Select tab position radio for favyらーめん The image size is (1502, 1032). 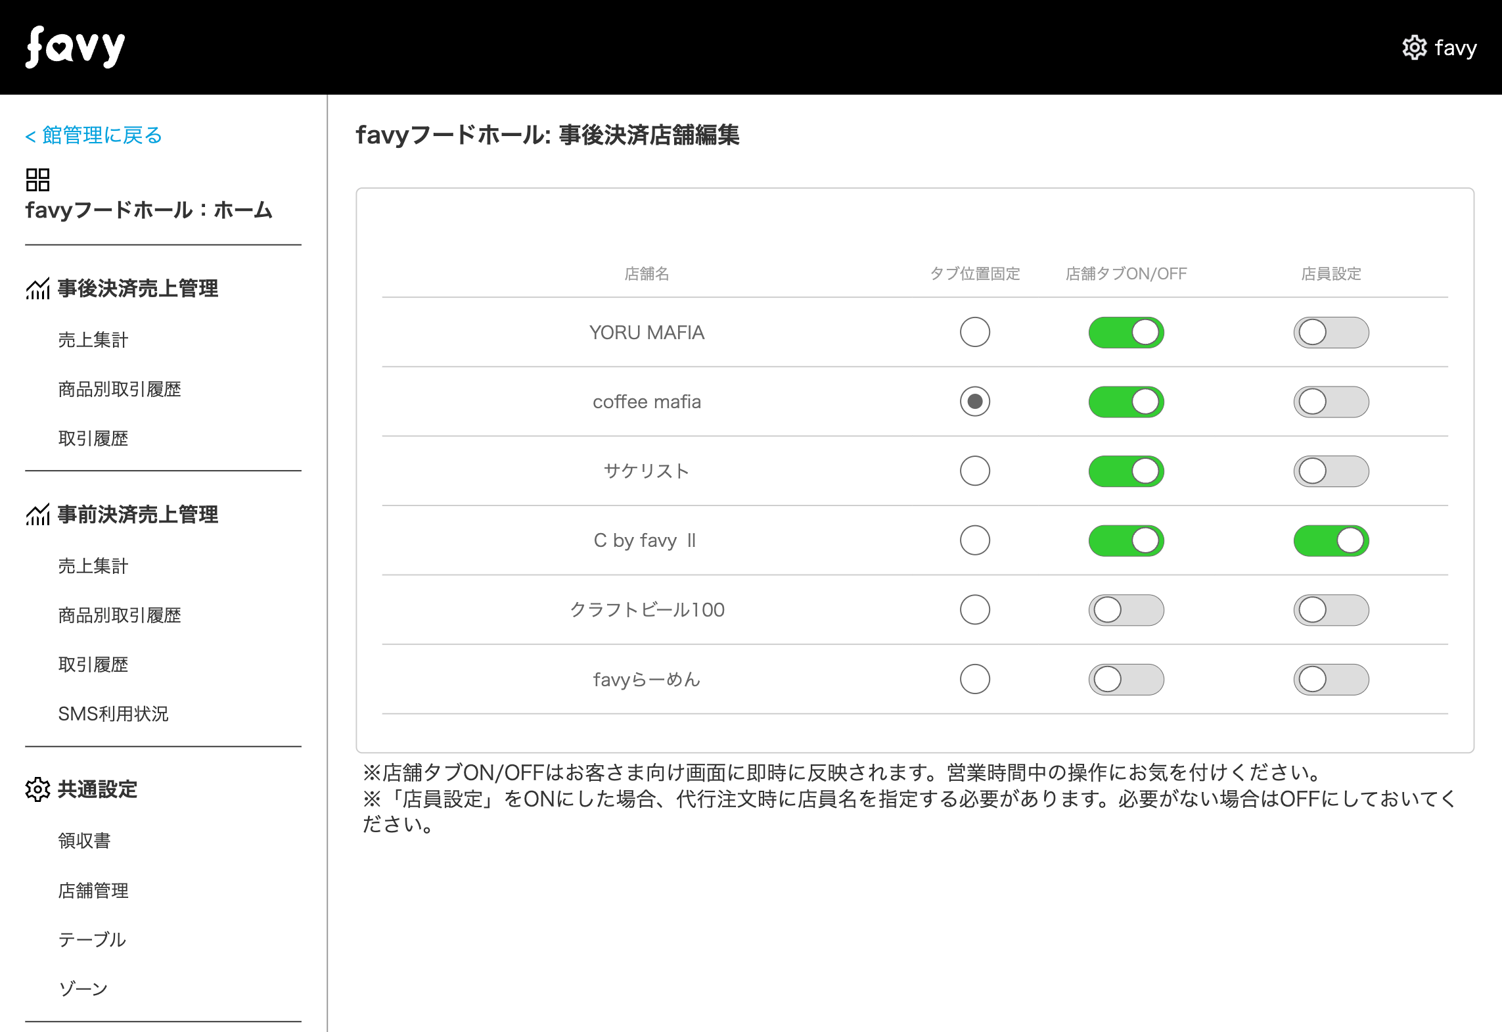point(975,679)
